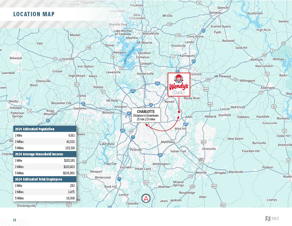Image resolution: width=292 pixels, height=226 pixels.
Task: Click the route 73 shield near Millingport
Action: pyautogui.click(x=235, y=80)
